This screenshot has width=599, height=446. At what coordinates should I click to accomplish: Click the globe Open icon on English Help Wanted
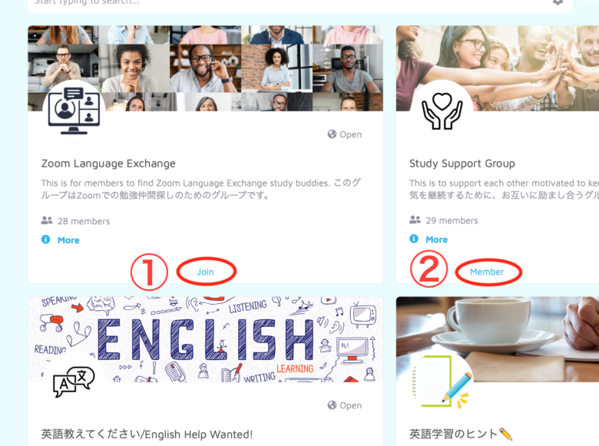coord(332,405)
